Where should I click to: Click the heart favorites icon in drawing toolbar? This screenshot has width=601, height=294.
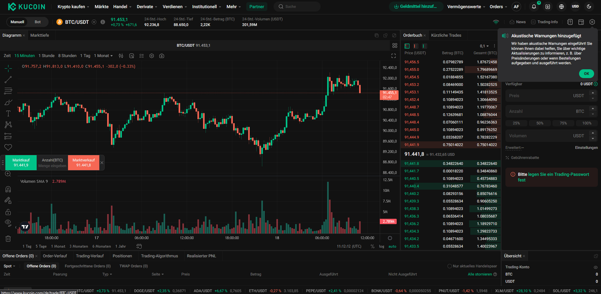8,147
